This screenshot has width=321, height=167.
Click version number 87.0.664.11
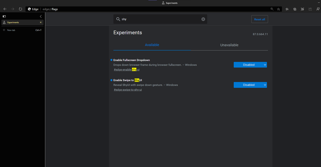260,34
